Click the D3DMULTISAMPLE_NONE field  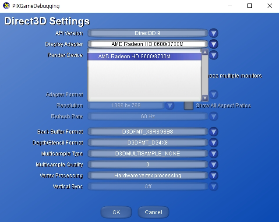(x=148, y=154)
